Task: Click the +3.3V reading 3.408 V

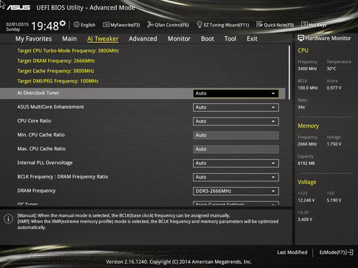Action: (305, 219)
